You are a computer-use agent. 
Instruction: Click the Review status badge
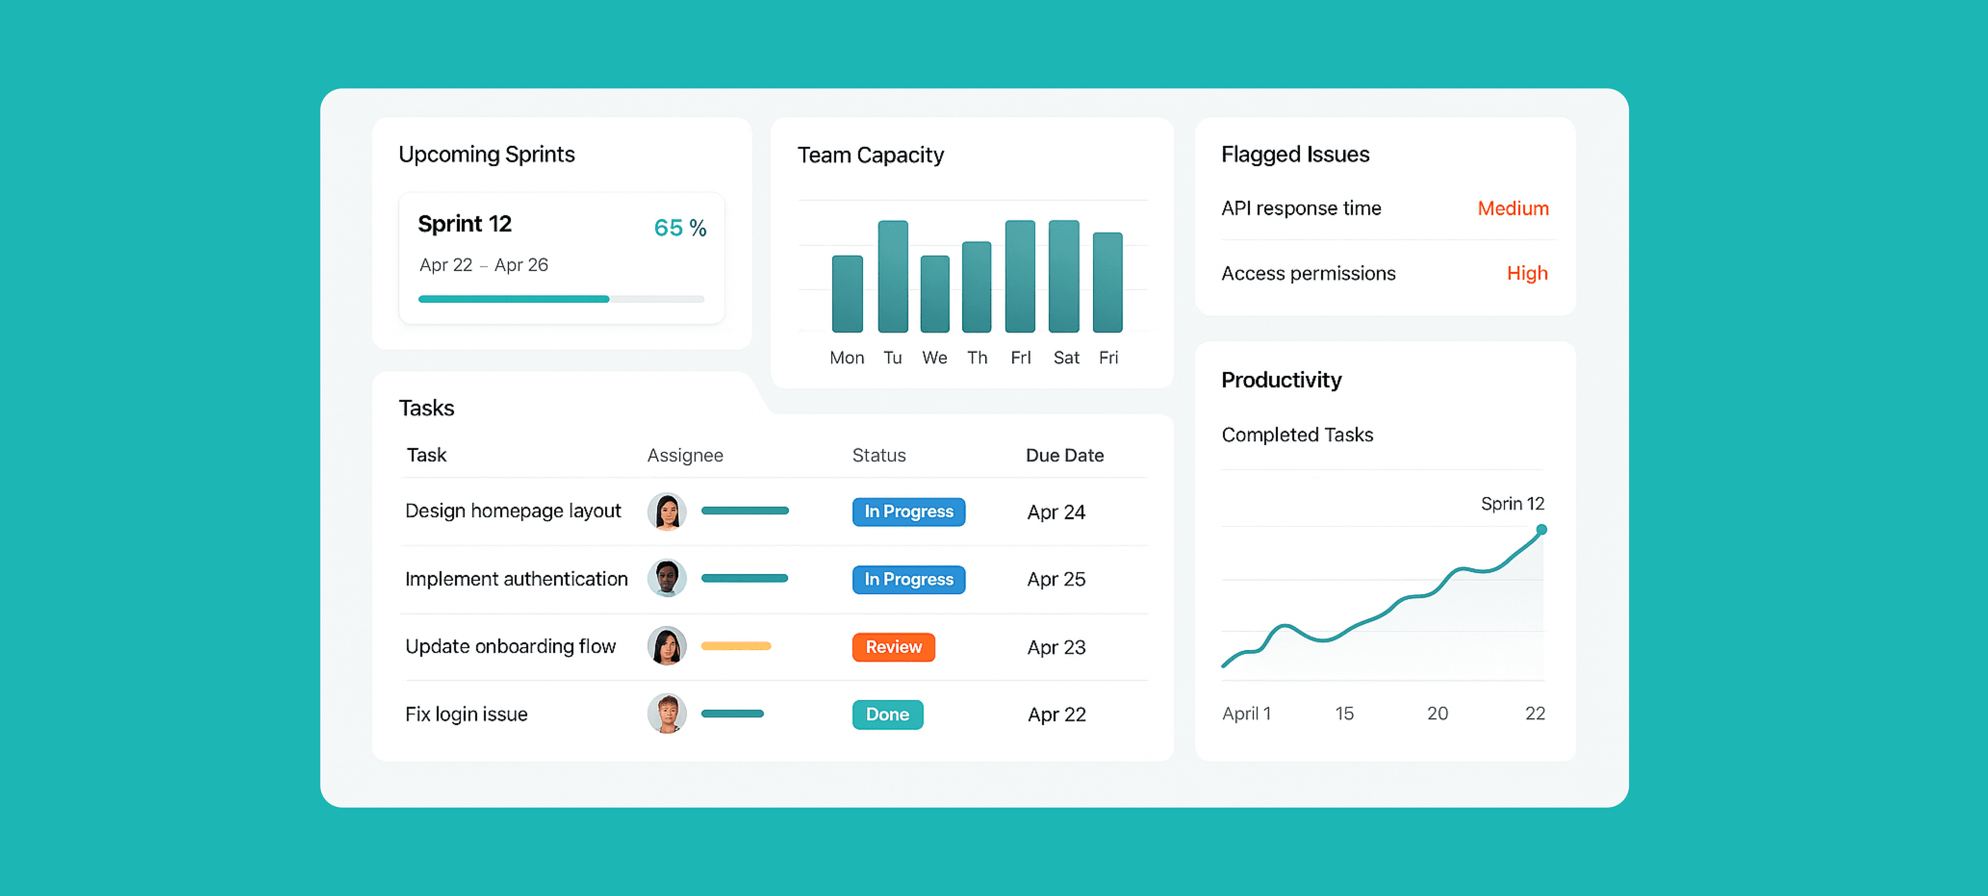[x=894, y=647]
